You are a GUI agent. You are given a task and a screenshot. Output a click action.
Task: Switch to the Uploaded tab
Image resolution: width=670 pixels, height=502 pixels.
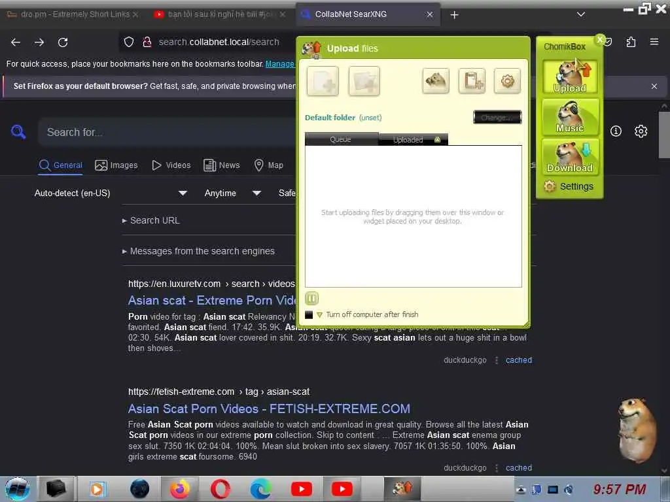pyautogui.click(x=414, y=140)
